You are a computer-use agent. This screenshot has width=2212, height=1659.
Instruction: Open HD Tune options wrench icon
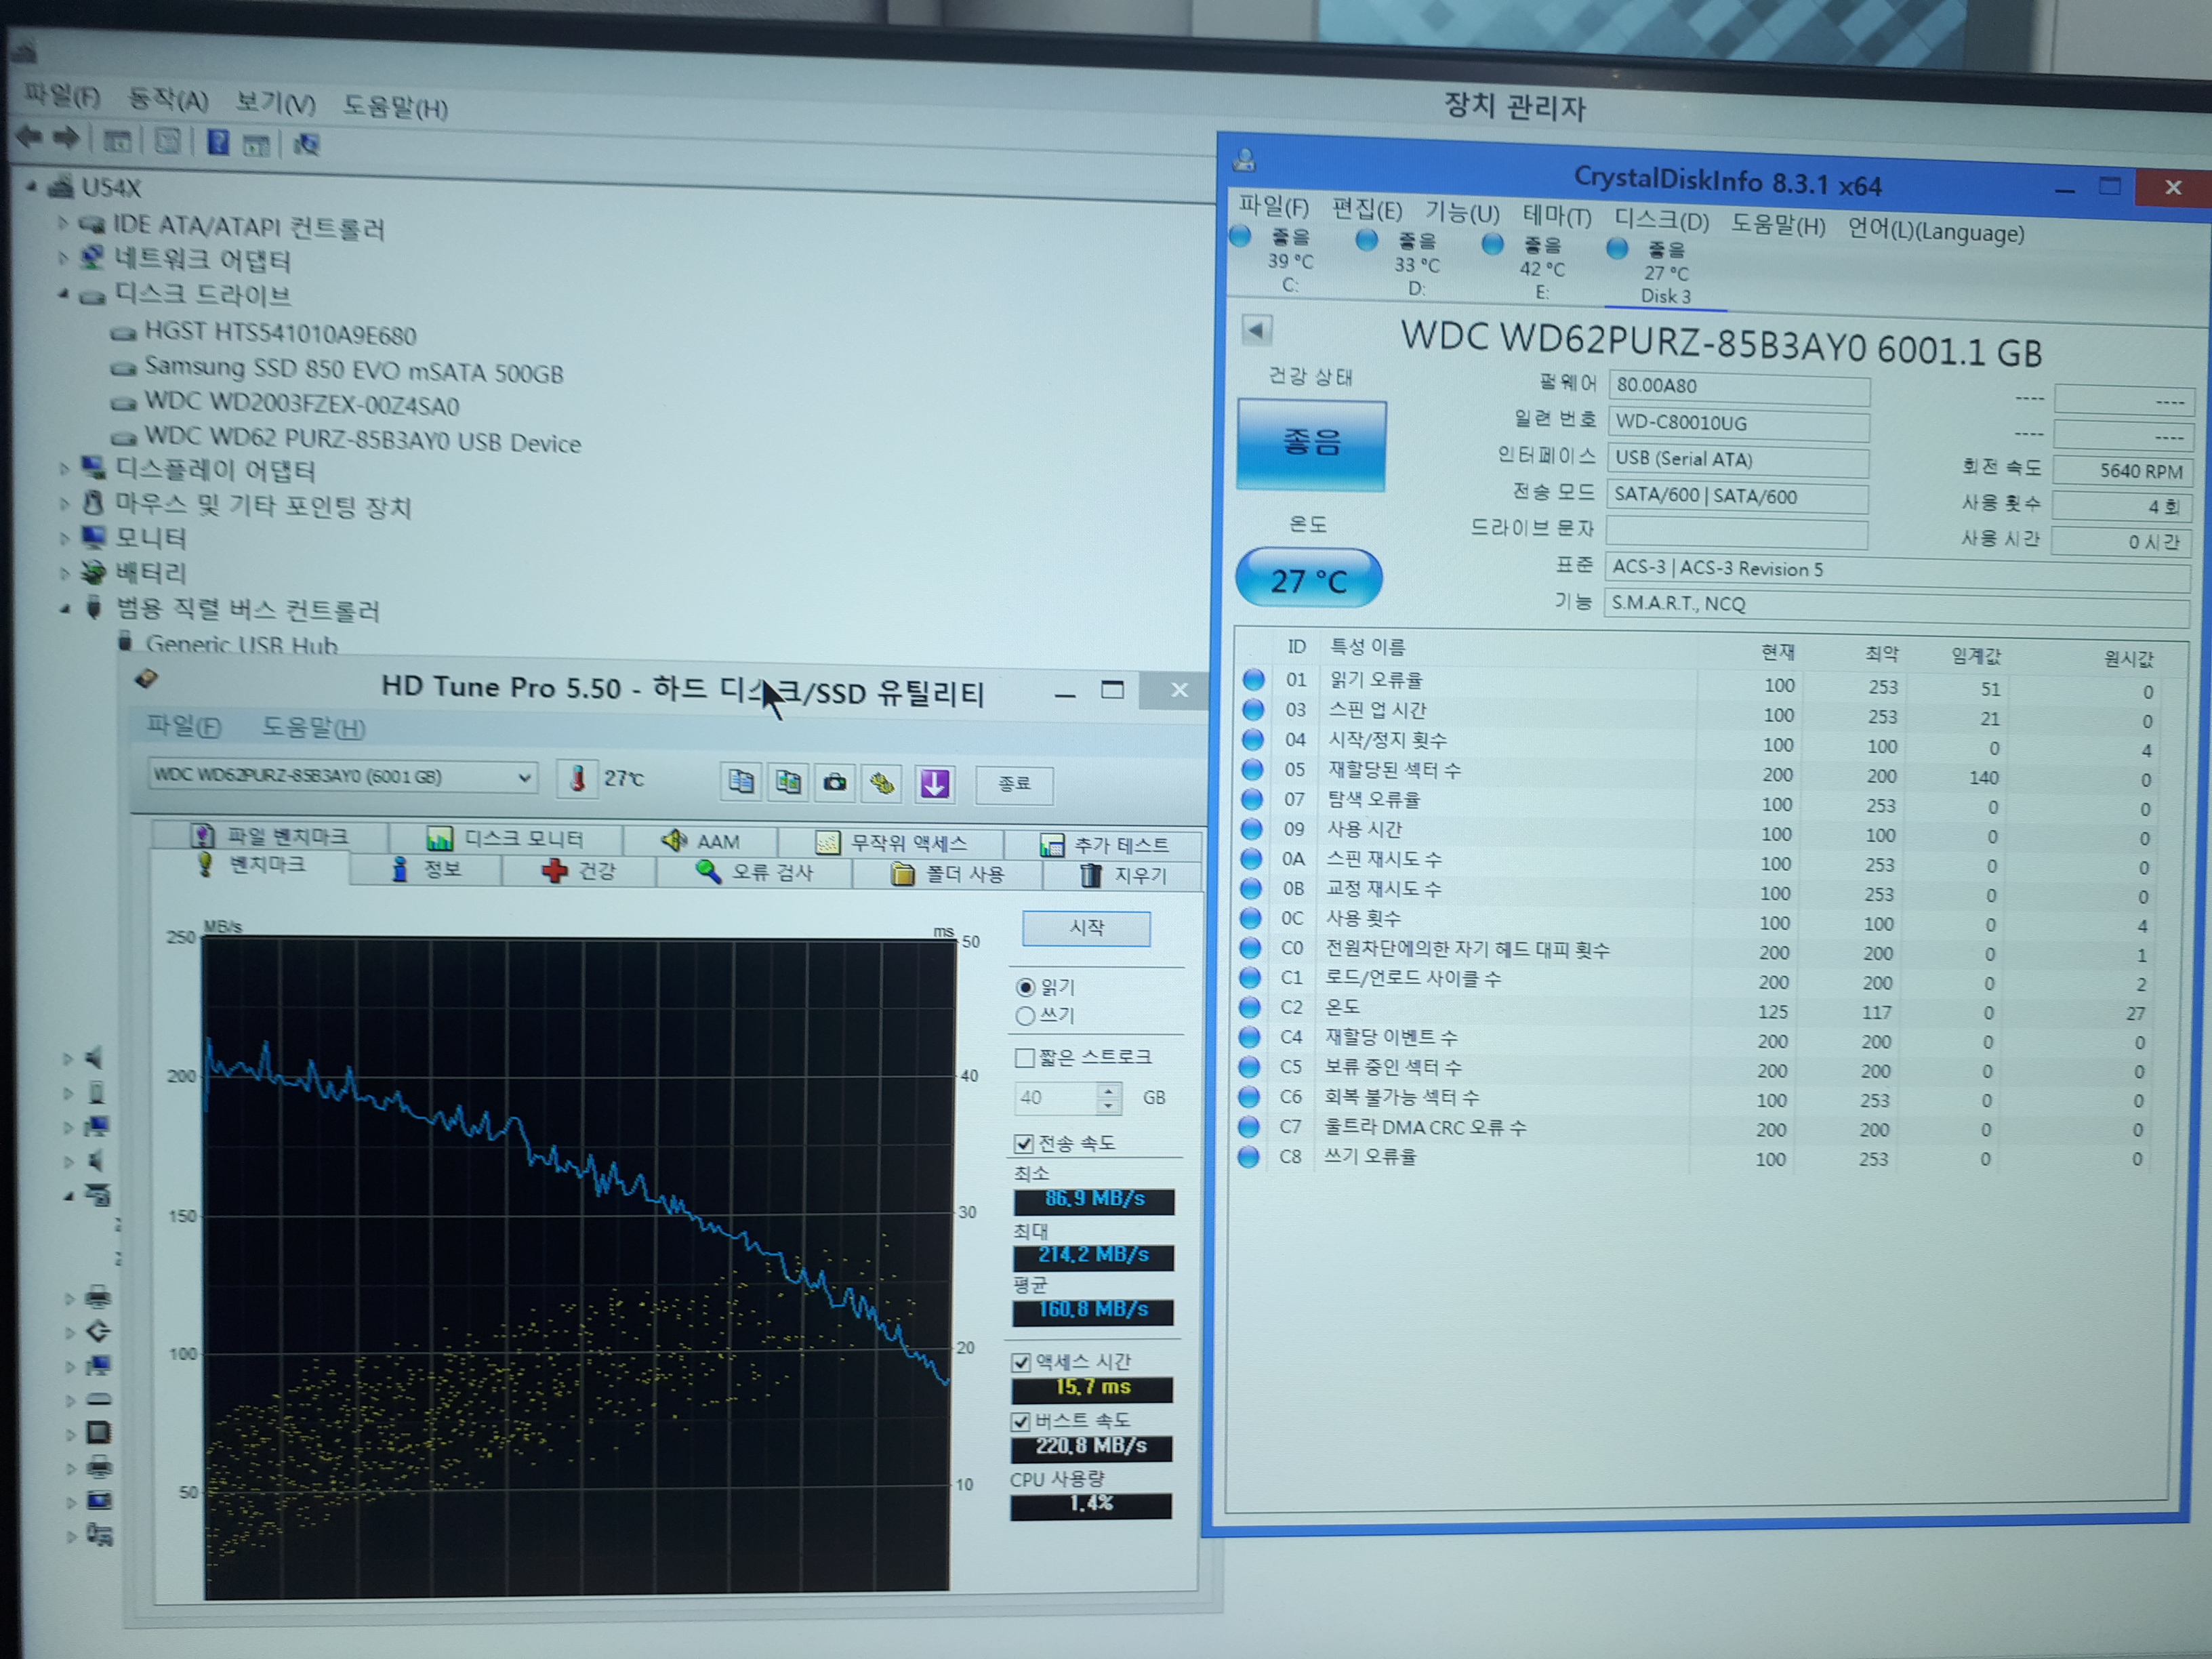pyautogui.click(x=882, y=783)
